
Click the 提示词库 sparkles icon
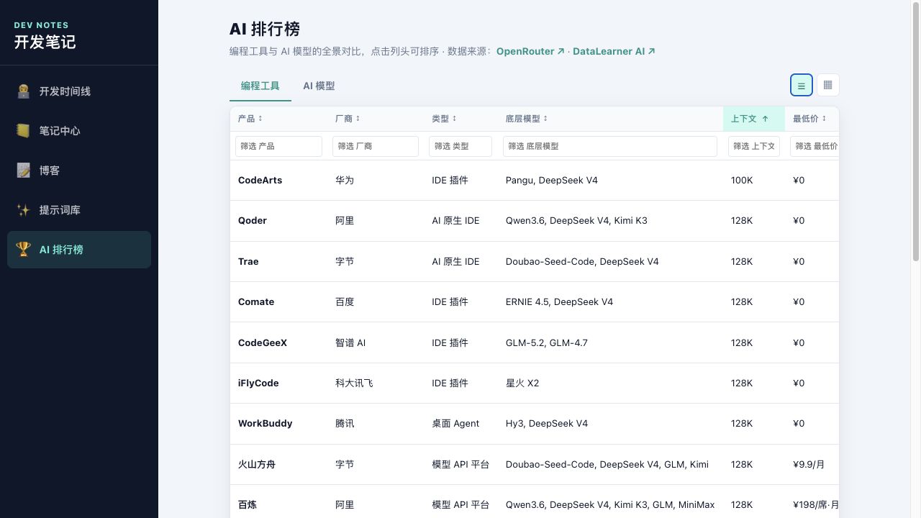23,210
